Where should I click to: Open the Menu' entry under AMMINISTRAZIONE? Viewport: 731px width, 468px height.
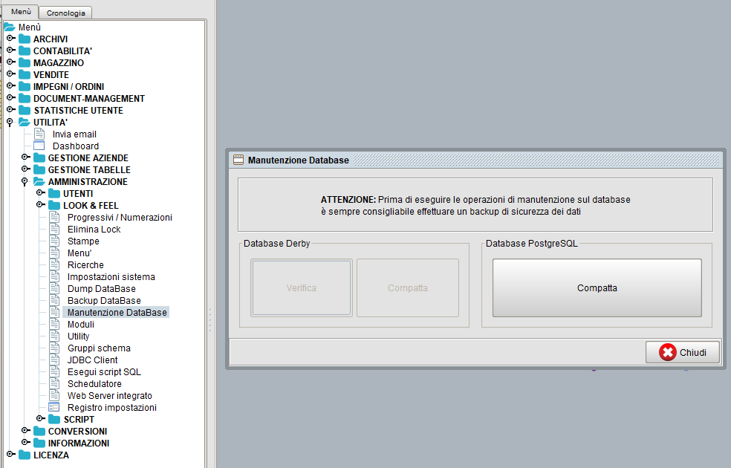[79, 253]
